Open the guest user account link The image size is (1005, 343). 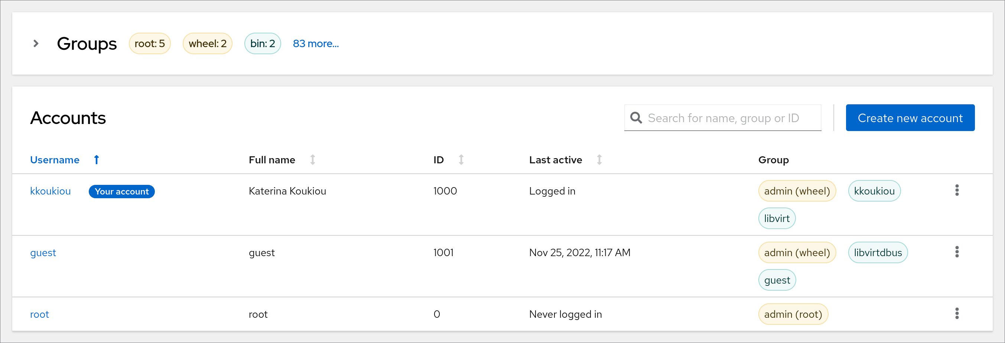pos(43,252)
